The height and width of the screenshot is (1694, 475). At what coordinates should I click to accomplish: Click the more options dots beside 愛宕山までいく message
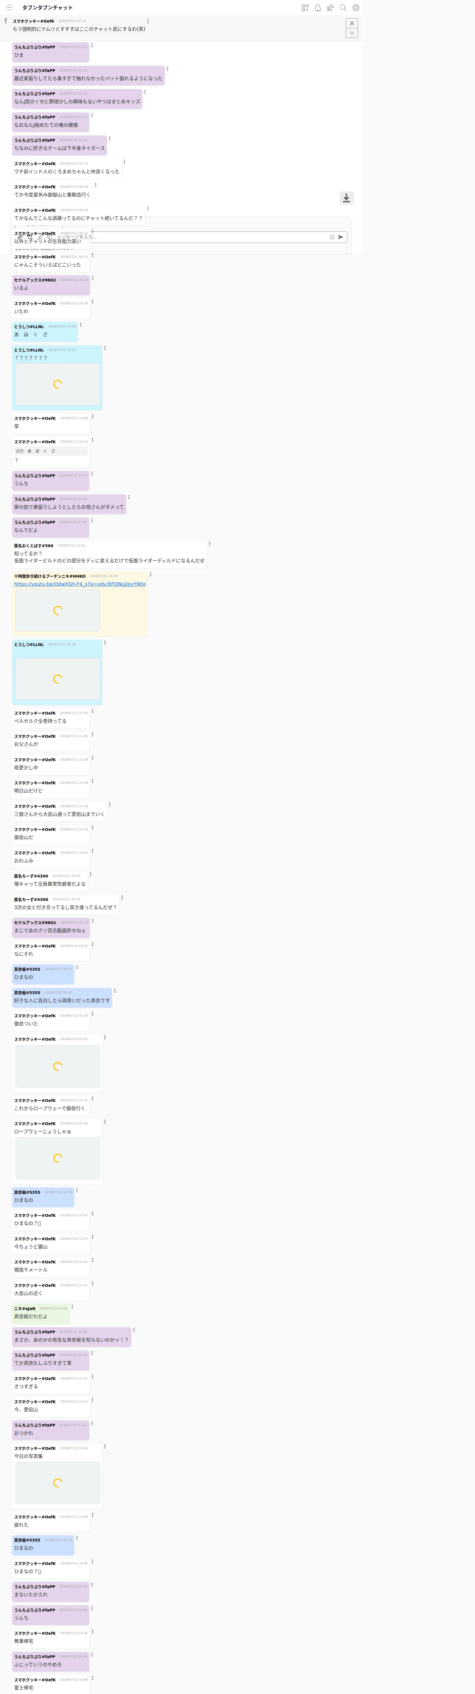(110, 804)
